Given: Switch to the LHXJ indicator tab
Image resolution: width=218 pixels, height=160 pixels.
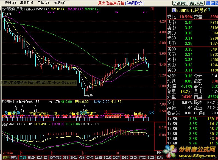Looking at the screenshot, I should [116, 158].
